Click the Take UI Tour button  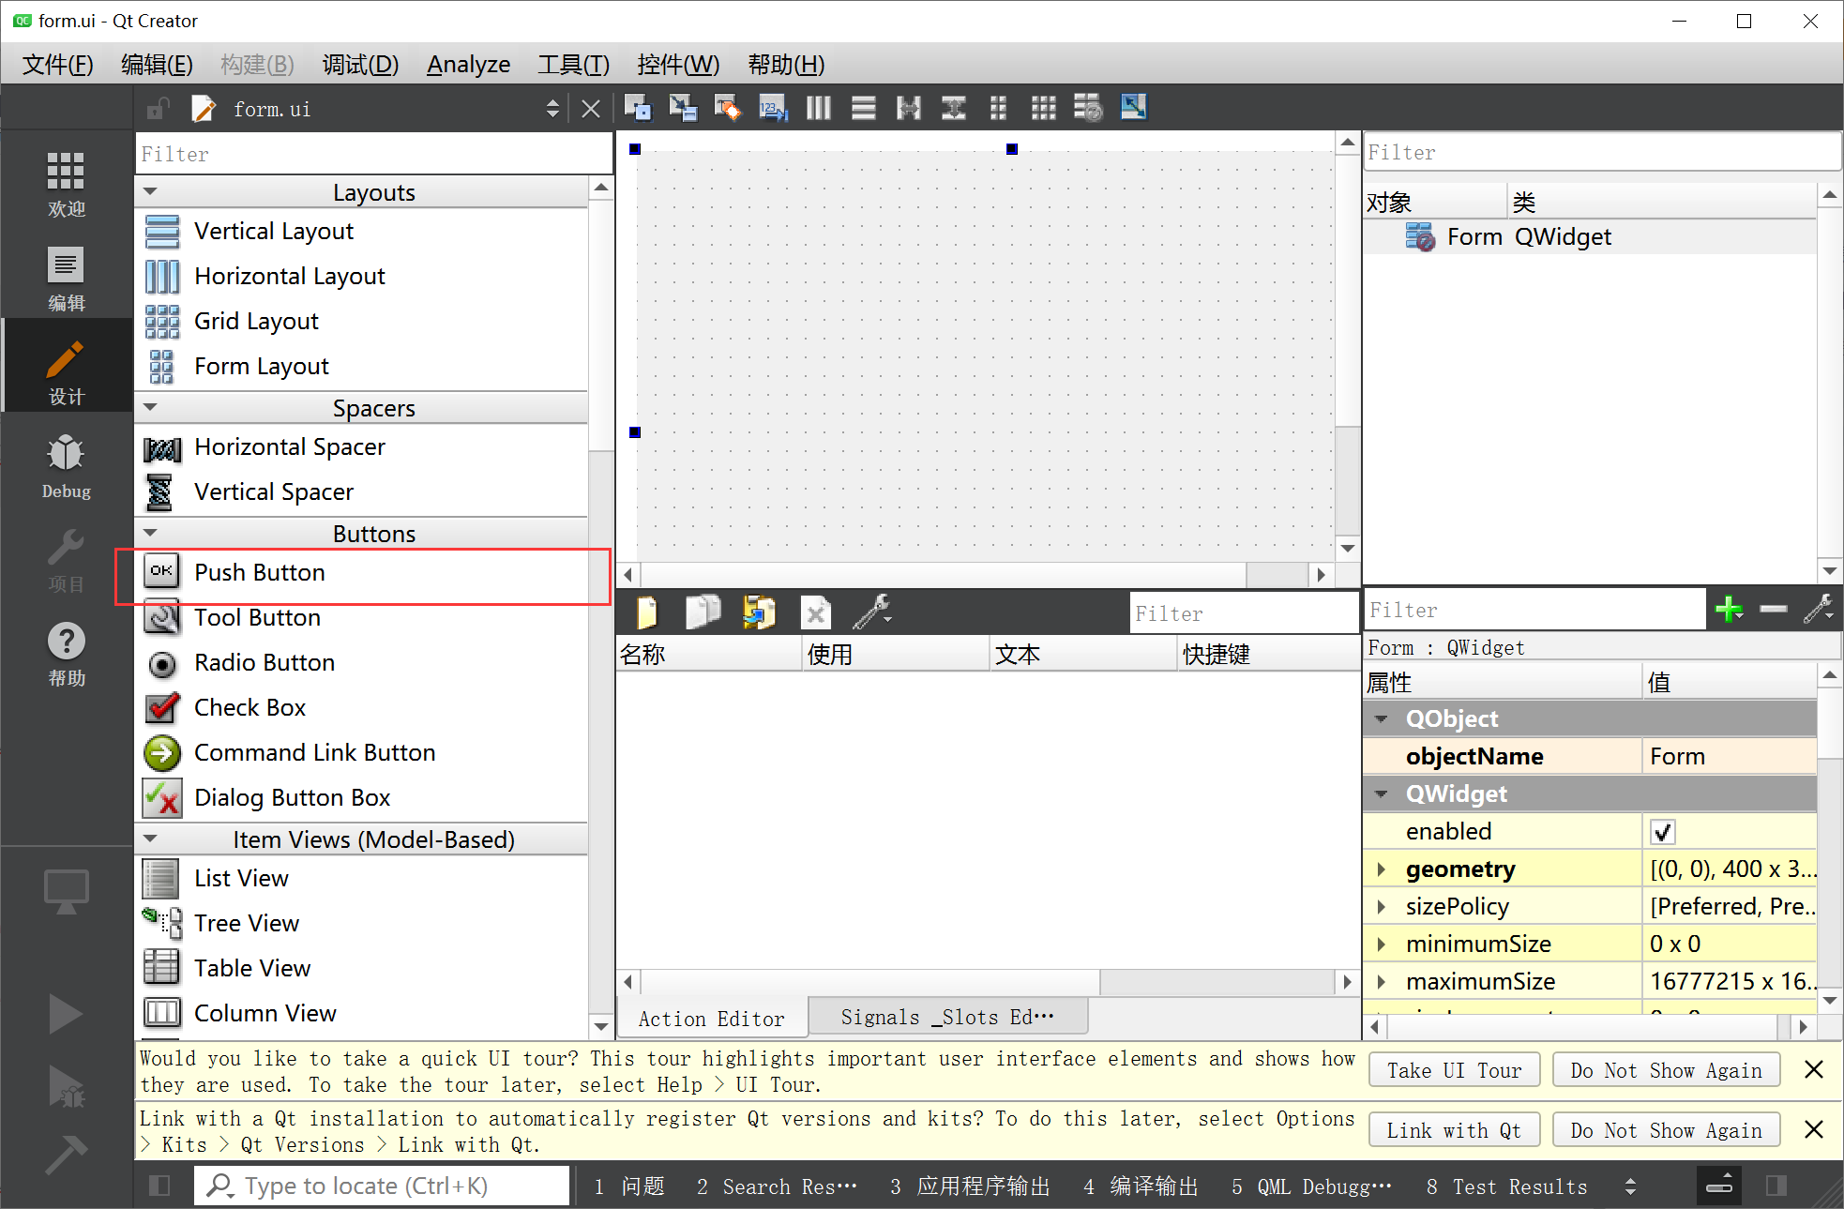[1453, 1069]
